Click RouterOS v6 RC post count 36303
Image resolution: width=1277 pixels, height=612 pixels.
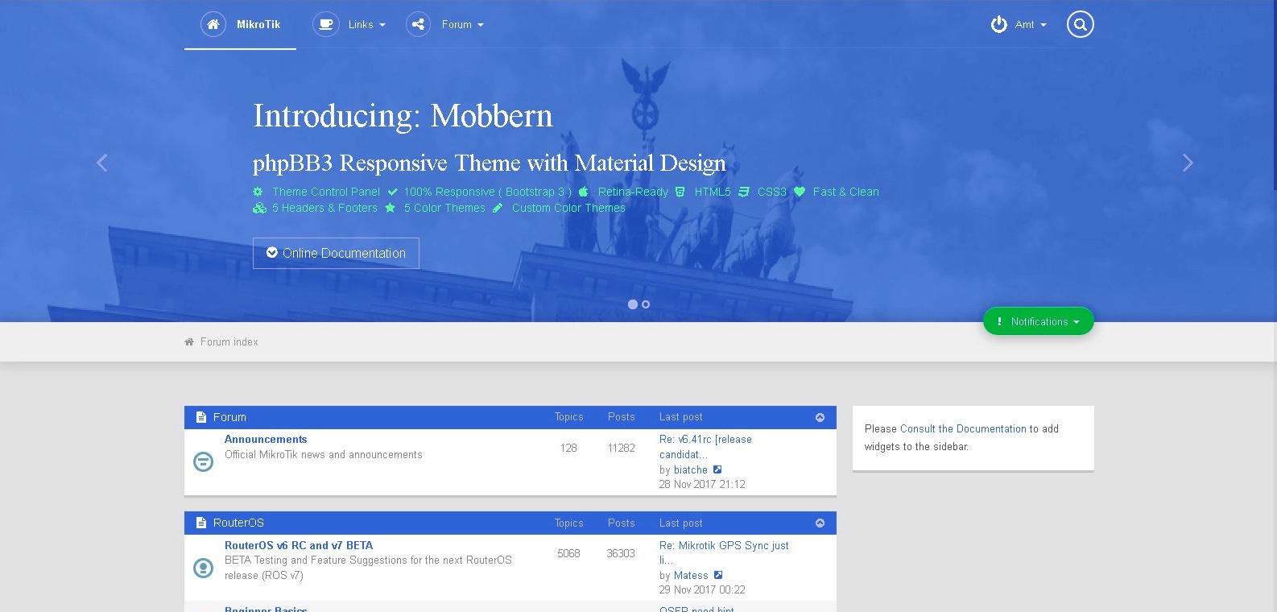pyautogui.click(x=621, y=553)
